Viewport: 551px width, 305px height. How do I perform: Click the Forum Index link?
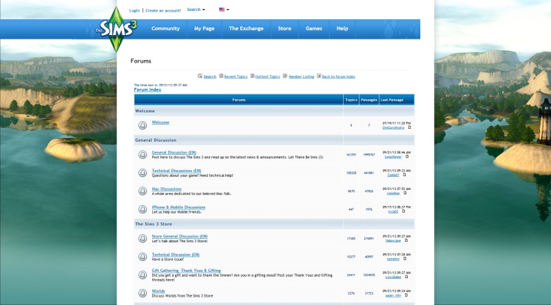point(147,90)
